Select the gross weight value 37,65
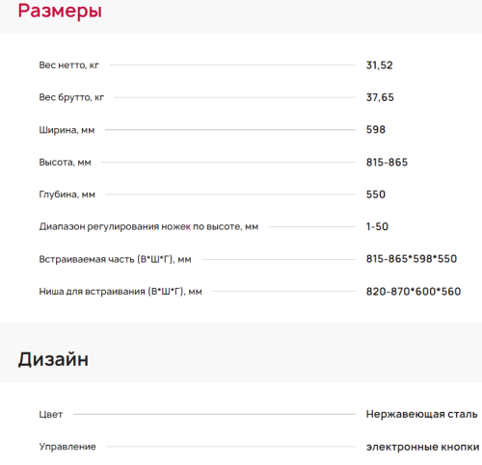482x465 pixels. coord(380,97)
